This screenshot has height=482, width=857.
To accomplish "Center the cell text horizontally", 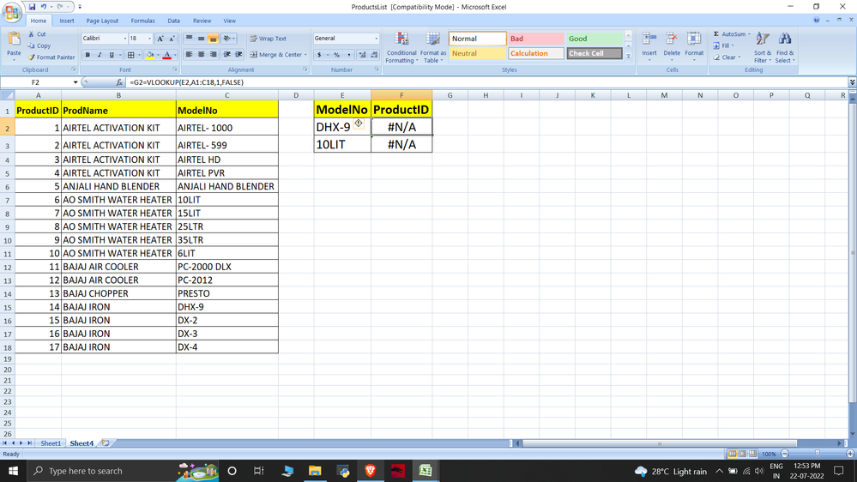I will point(201,55).
